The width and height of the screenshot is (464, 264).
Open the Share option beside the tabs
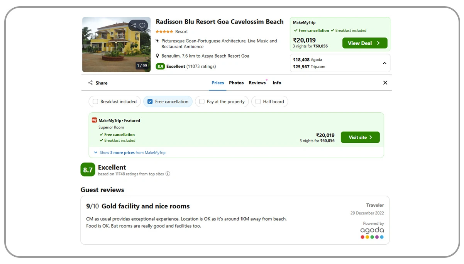point(97,83)
